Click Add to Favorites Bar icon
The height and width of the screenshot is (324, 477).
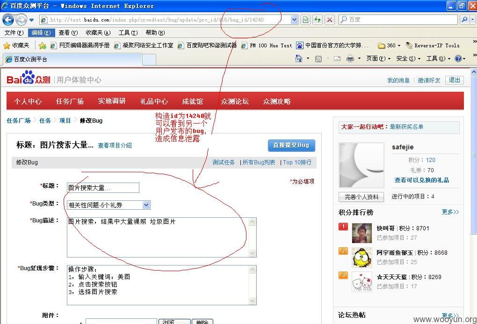pos(42,46)
